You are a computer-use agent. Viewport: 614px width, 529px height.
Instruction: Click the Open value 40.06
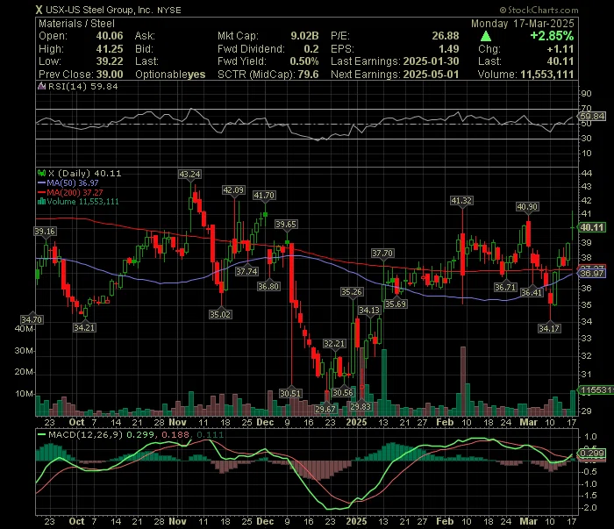click(110, 36)
